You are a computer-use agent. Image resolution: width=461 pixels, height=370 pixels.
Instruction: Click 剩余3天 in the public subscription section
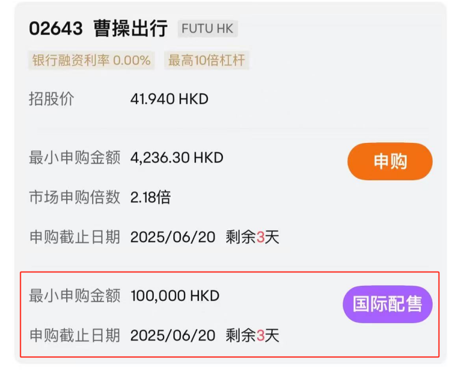click(252, 237)
